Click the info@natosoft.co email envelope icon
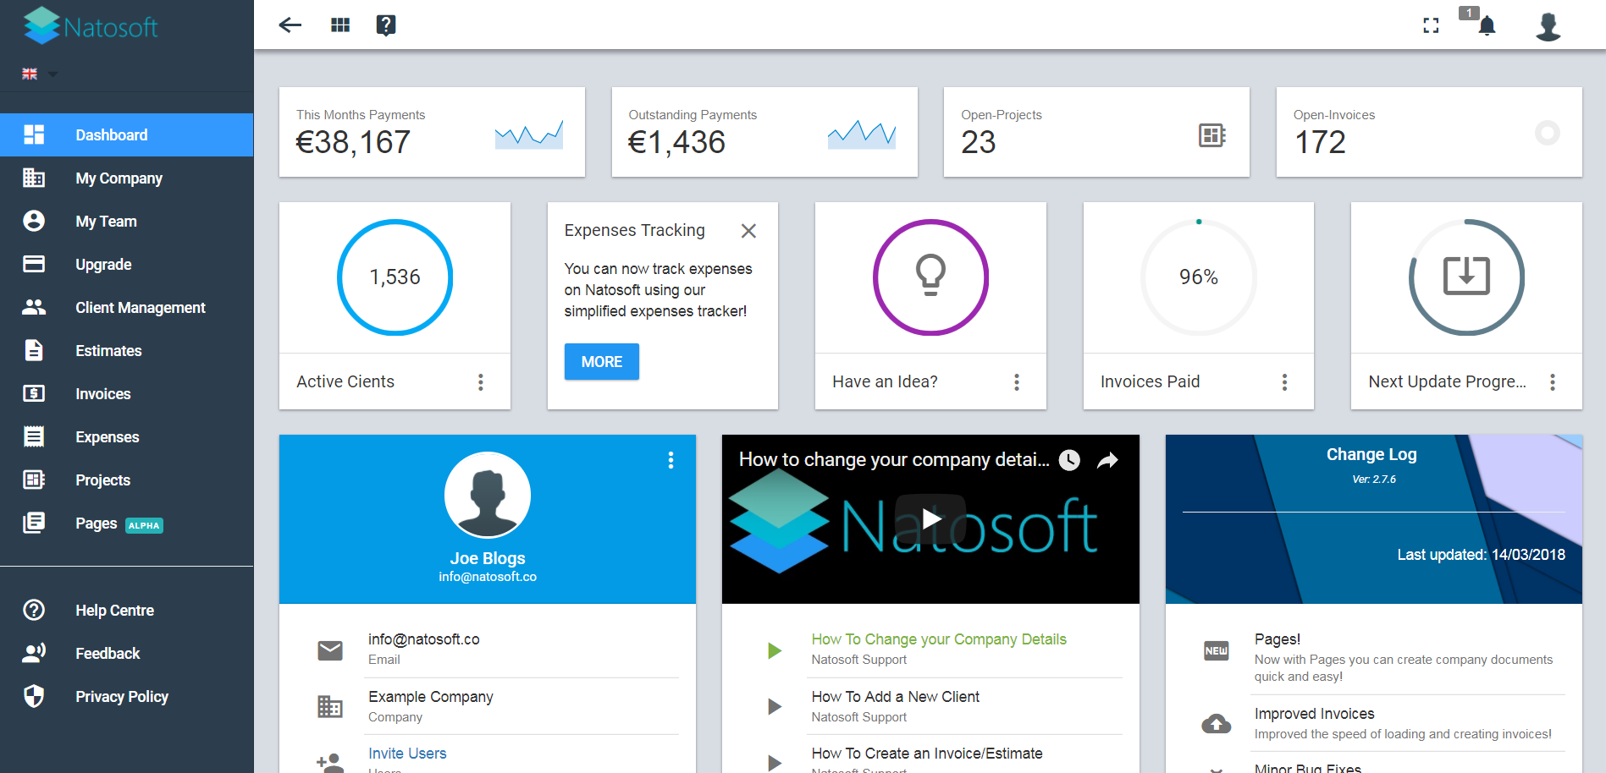1606x773 pixels. click(x=330, y=650)
